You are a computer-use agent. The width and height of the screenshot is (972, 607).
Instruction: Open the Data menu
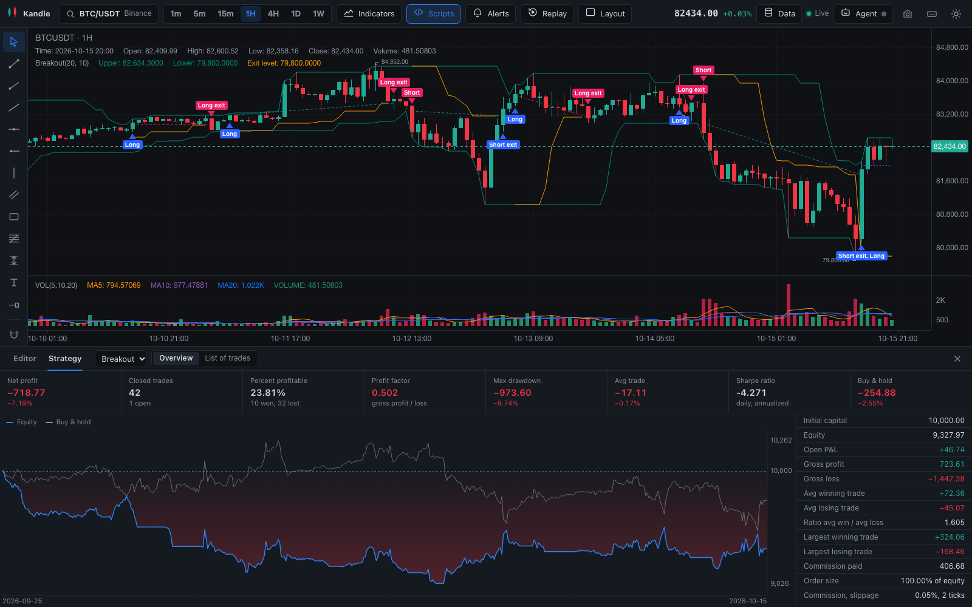coord(779,14)
